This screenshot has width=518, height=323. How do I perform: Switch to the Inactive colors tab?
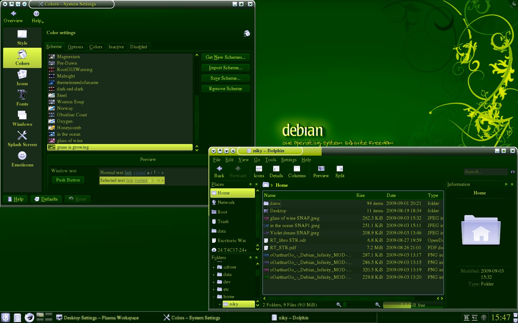point(116,47)
